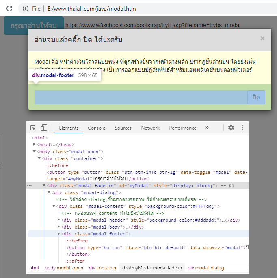The width and height of the screenshot is (277, 278).
Task: Show more DevTools tabs with the double chevron
Action: tap(207, 128)
